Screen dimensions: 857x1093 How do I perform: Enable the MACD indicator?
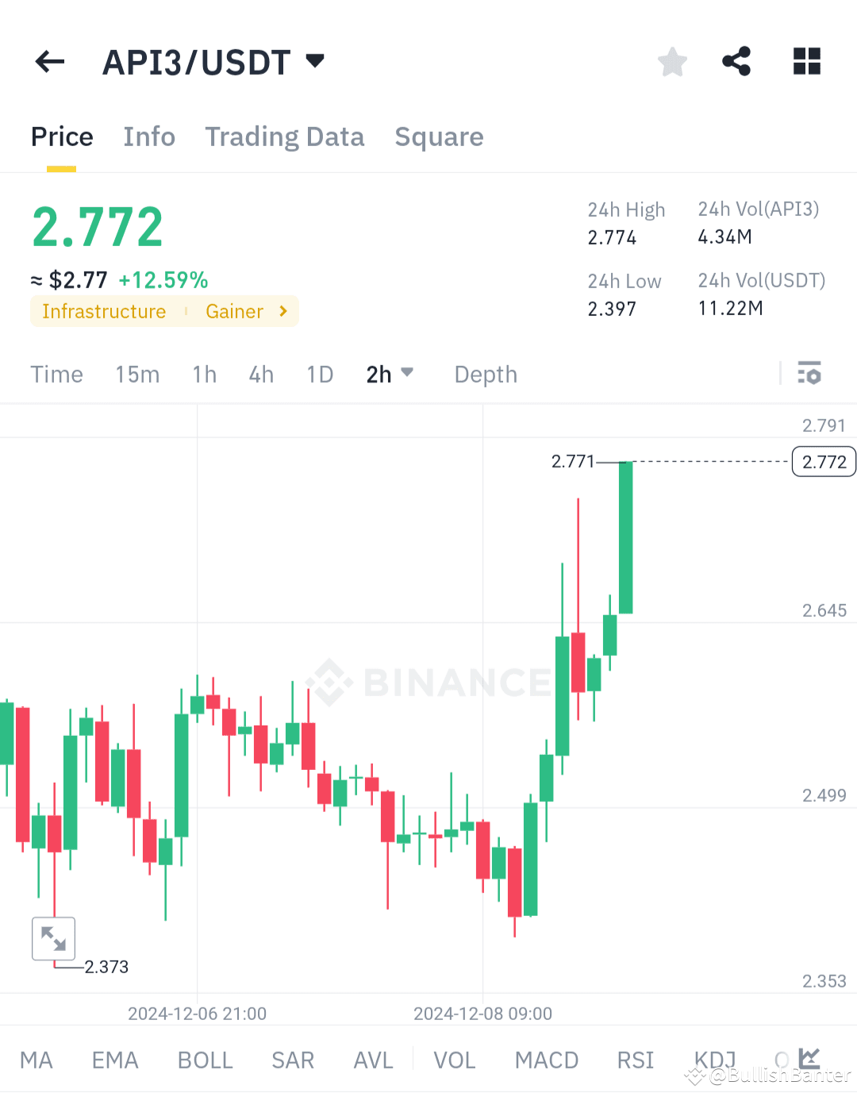(546, 1060)
